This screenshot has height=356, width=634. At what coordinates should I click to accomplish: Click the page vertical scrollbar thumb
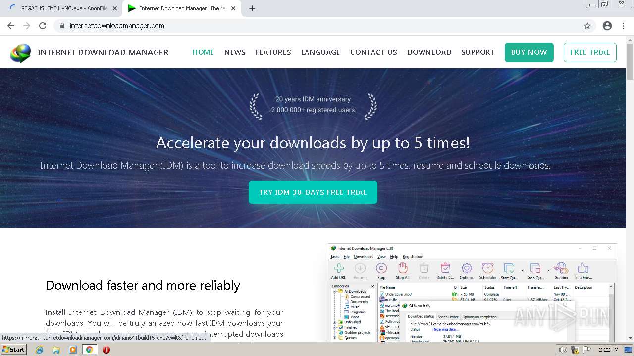click(630, 61)
